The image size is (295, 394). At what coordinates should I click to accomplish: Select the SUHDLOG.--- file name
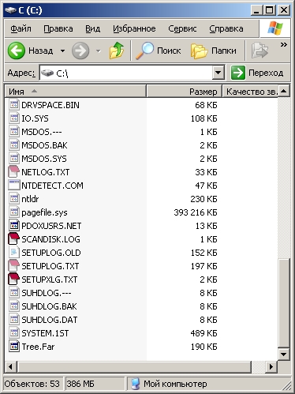point(47,293)
